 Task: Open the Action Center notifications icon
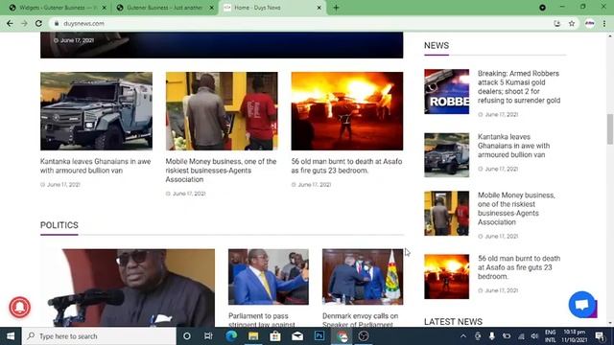point(600,336)
